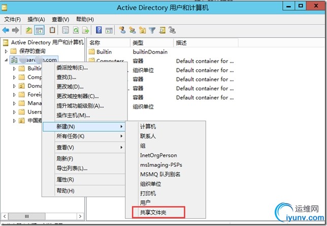Image resolution: width=327 pixels, height=226 pixels.
Task: Select InetOrgPerson in the New submenu
Action: [166, 155]
